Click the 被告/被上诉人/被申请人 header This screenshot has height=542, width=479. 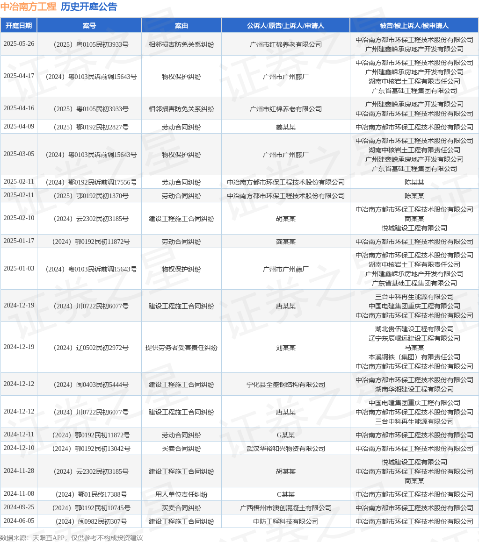tap(414, 26)
